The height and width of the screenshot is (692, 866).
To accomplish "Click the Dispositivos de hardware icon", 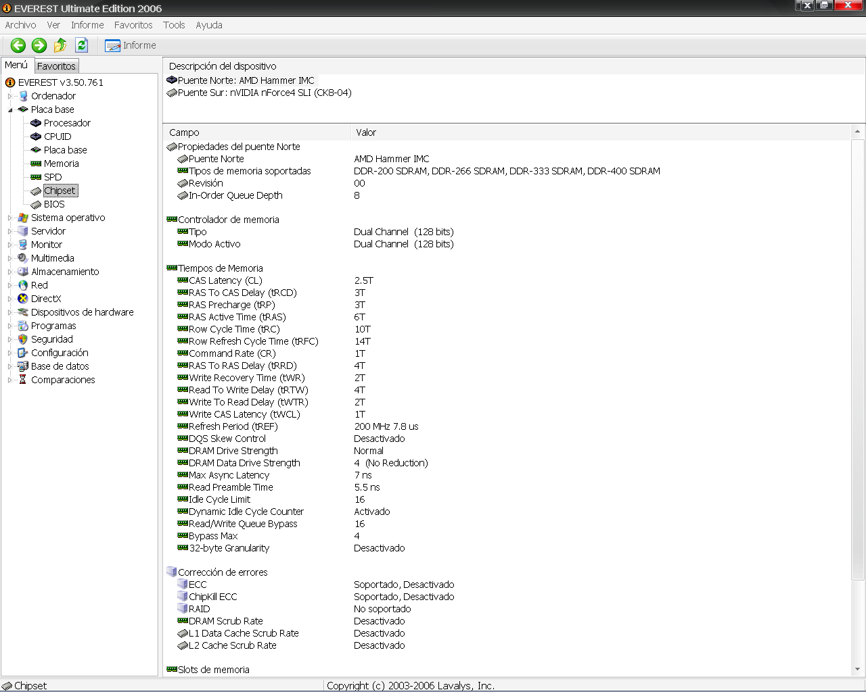I will coord(24,312).
